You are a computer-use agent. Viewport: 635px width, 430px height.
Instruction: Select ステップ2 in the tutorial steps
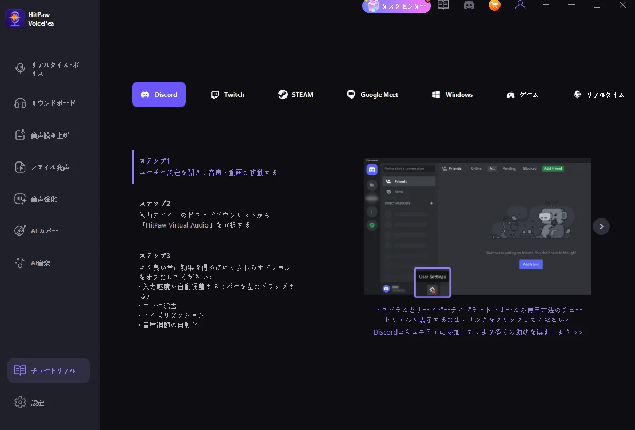(155, 204)
